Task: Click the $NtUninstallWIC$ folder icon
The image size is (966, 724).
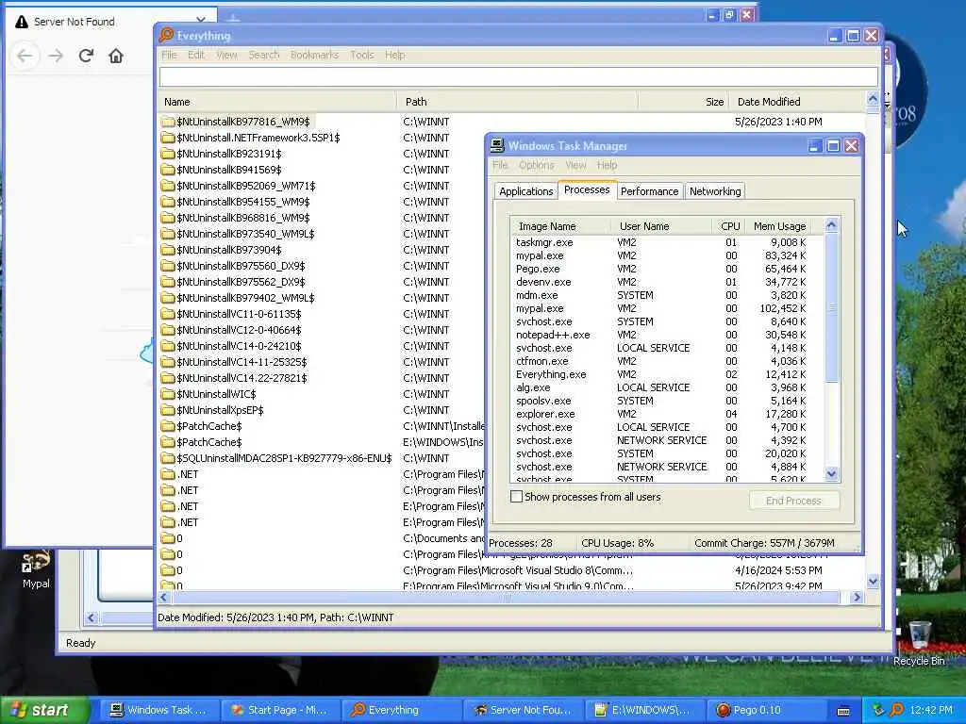Action: 168,394
